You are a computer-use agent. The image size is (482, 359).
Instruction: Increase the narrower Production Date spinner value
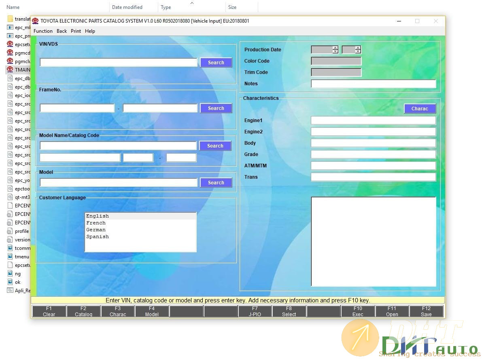[x=358, y=48]
